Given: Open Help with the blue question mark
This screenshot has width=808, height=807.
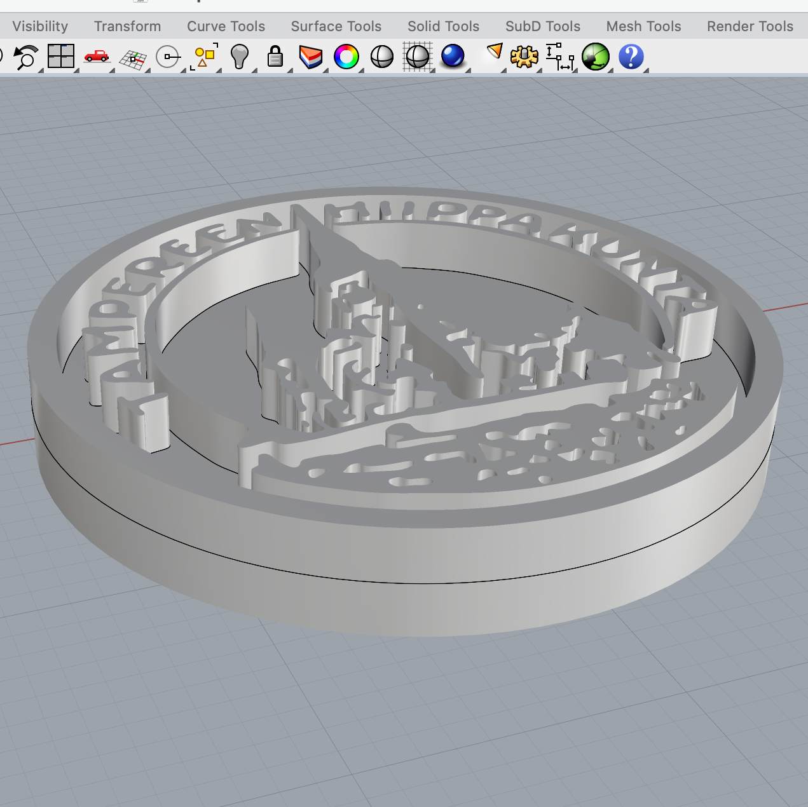Looking at the screenshot, I should (631, 57).
